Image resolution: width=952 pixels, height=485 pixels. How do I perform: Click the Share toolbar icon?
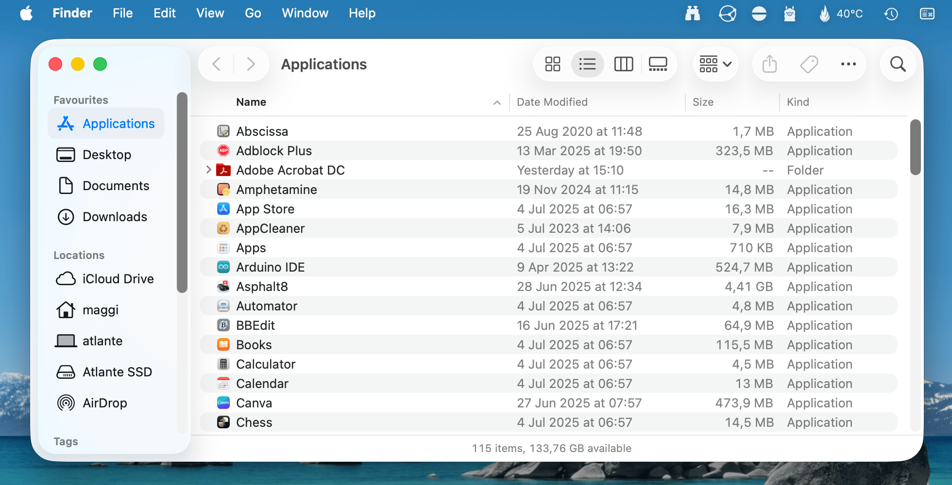click(x=769, y=64)
